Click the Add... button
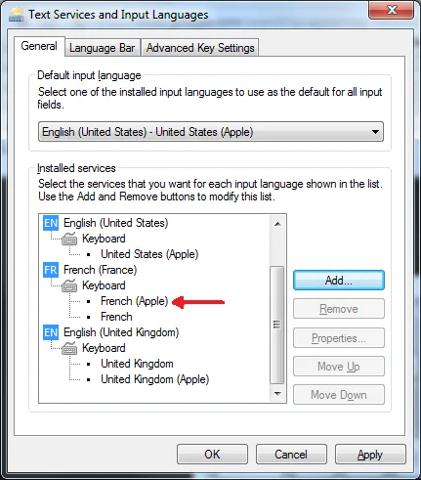 click(x=339, y=281)
